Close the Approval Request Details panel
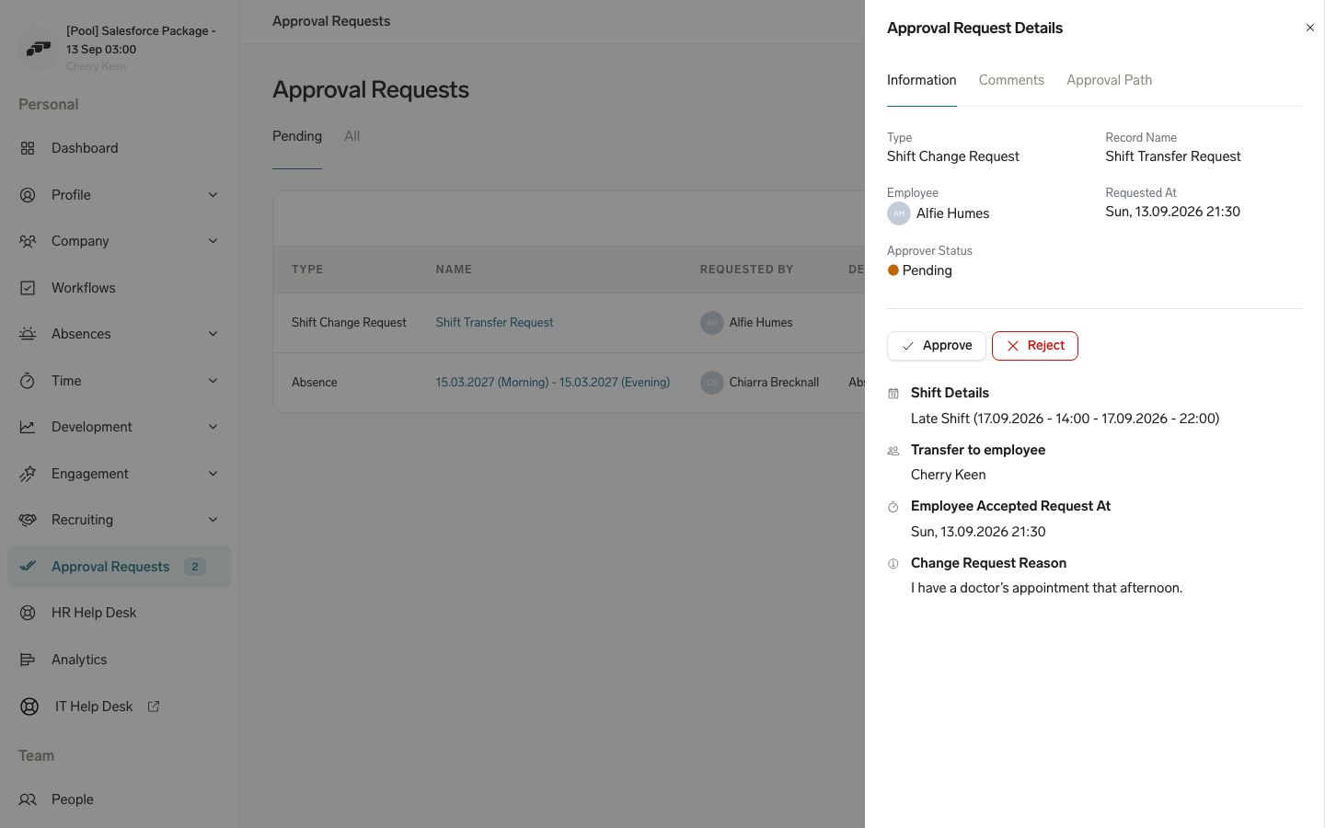The image size is (1325, 828). click(x=1310, y=28)
